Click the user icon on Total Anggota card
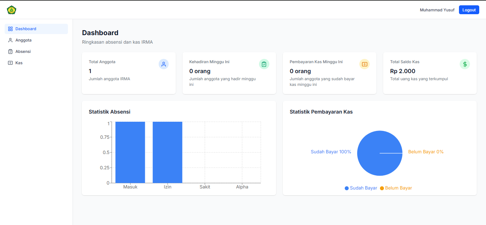486x225 pixels. tap(164, 64)
